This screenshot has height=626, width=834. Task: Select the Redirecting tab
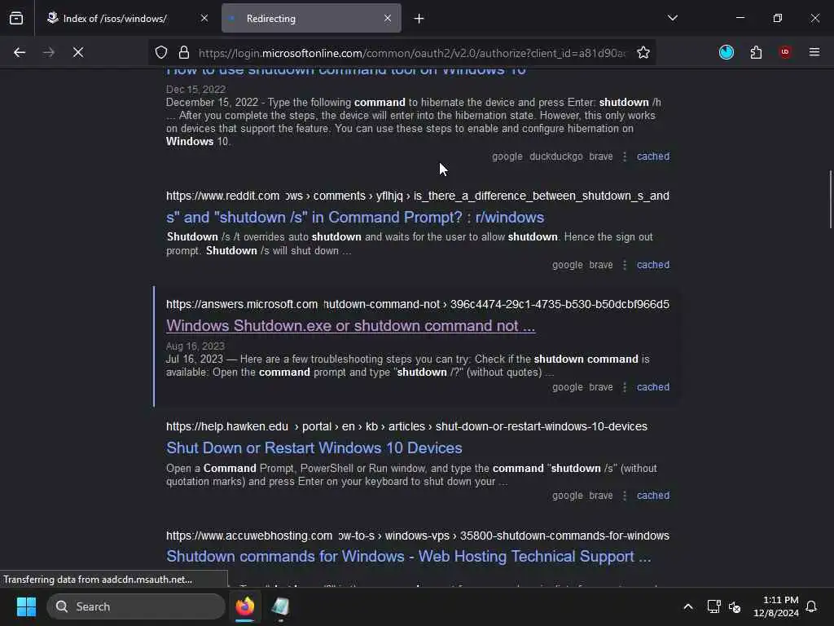tap(311, 18)
